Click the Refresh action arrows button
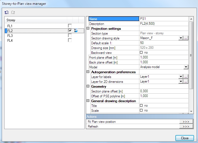198x143 pixels. tap(186, 127)
